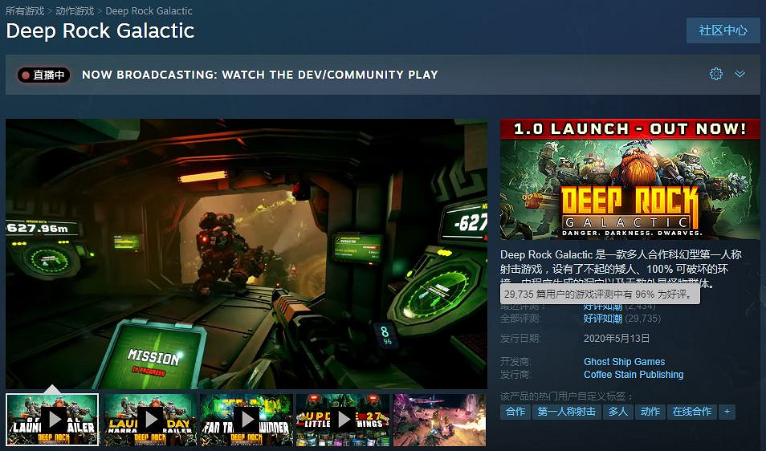Play the Official Launch Trailer thumbnail
The image size is (766, 451).
(x=52, y=419)
